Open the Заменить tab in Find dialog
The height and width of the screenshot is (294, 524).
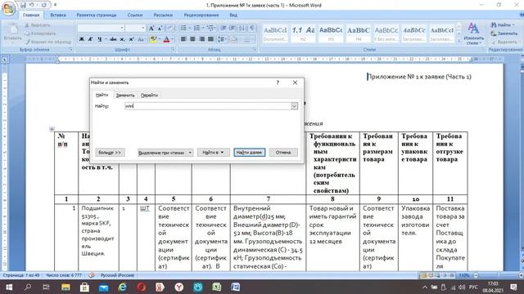pos(125,96)
